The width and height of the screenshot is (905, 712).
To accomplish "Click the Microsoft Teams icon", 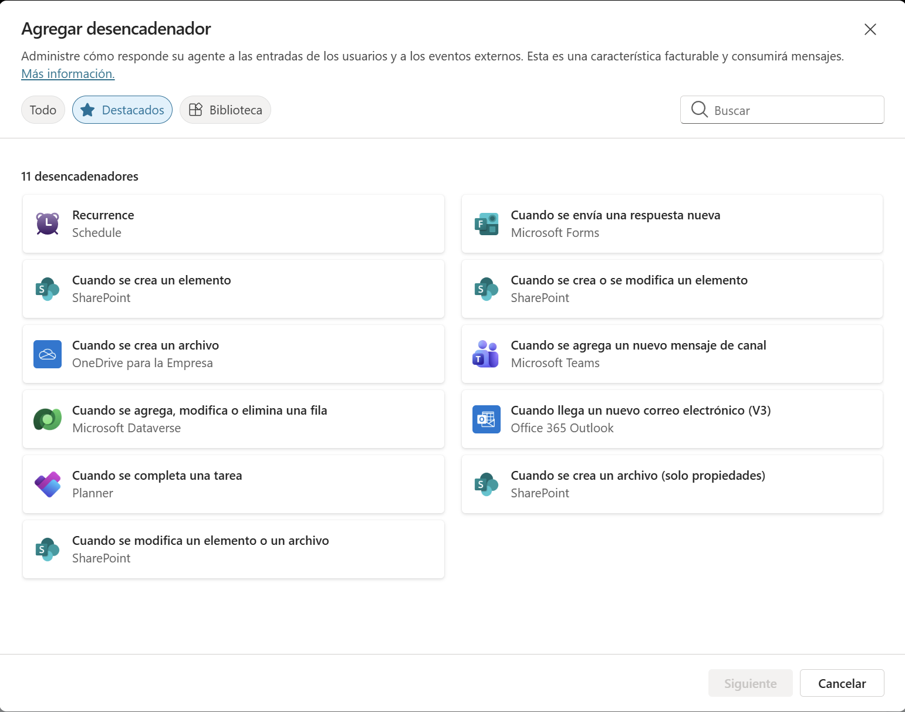I will pyautogui.click(x=486, y=354).
